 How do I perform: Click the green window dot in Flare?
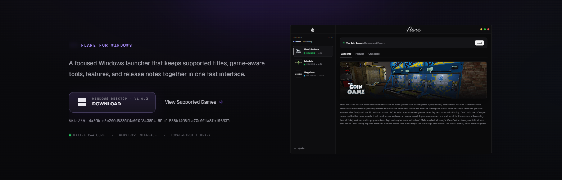485,29
